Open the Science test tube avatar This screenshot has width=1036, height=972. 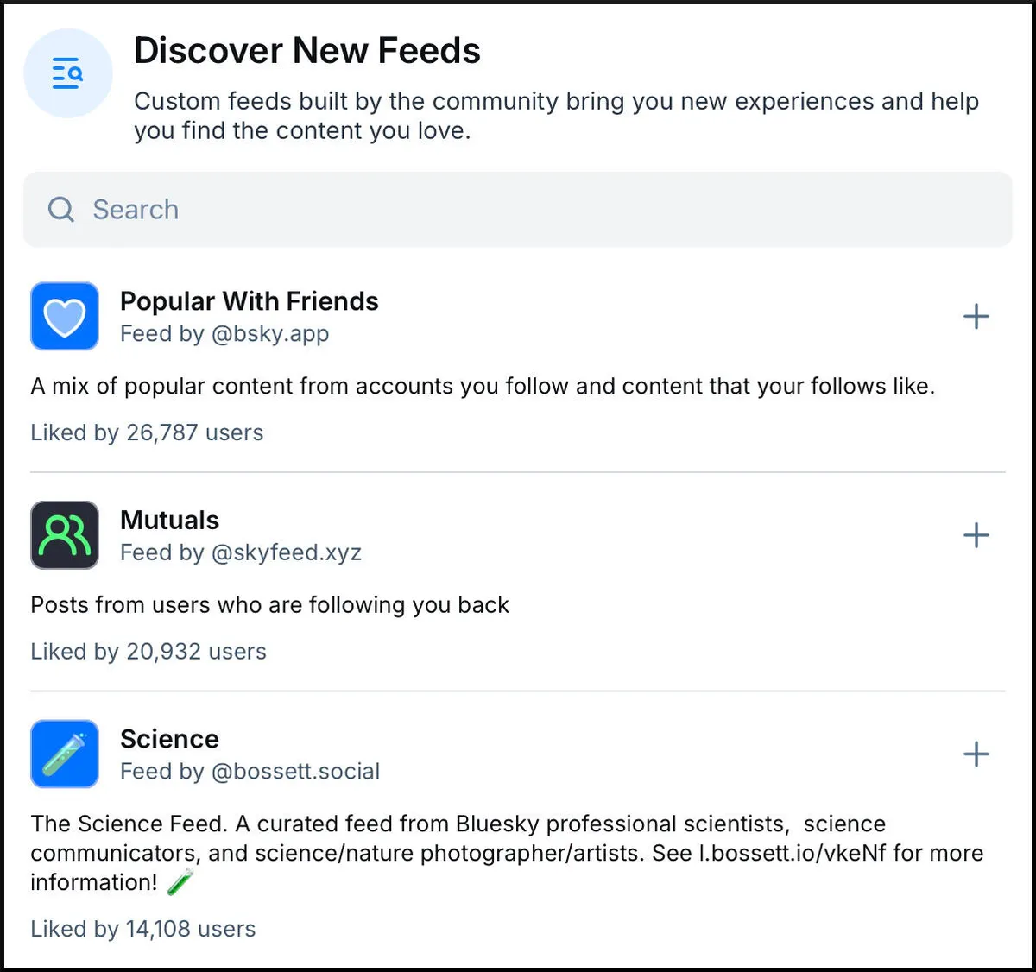[x=65, y=754]
